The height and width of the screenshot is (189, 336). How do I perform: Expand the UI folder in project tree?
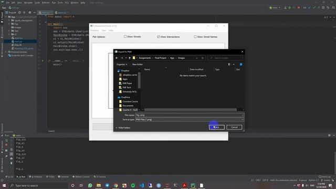[x=9, y=34]
